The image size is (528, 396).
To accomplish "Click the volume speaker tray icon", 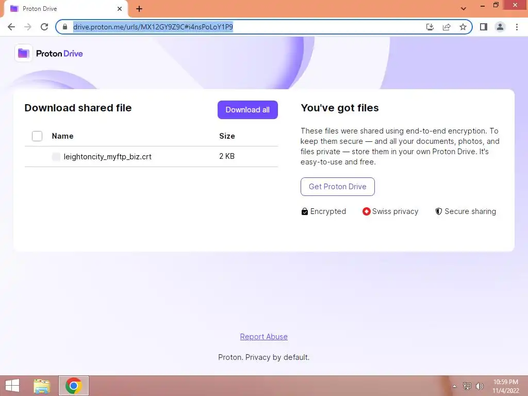I will (480, 386).
